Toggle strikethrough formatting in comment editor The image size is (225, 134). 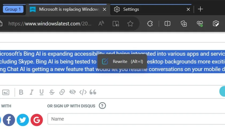tap(52, 92)
